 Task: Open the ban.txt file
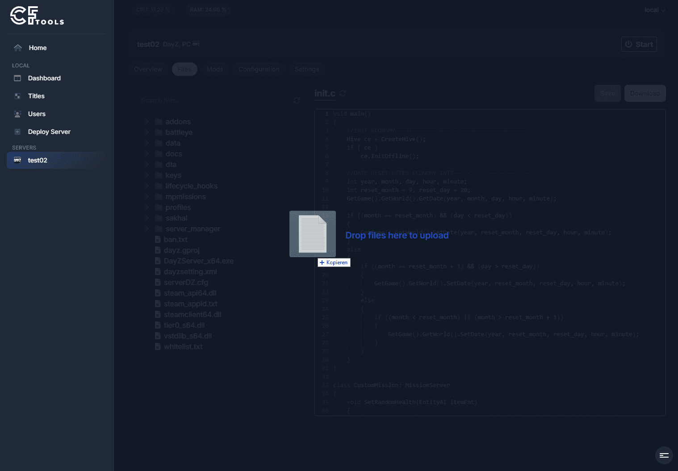[x=176, y=239]
